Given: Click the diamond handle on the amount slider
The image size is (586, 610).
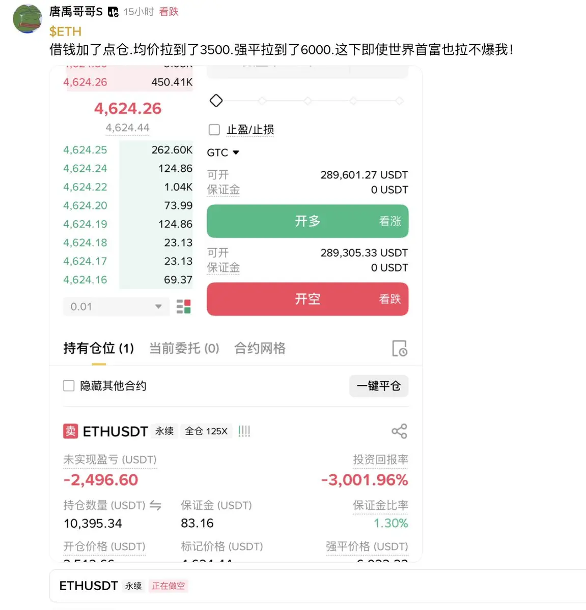Looking at the screenshot, I should 216,101.
